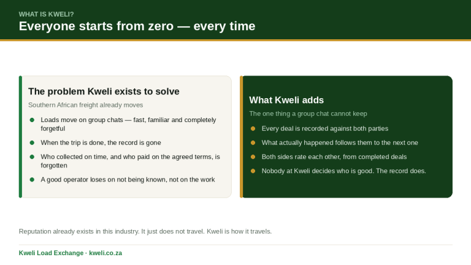Screen dimensions: 471x265
Task: Click gold bullet dot beside 'Nobody at Kweli decides'
Action: coord(253,171)
